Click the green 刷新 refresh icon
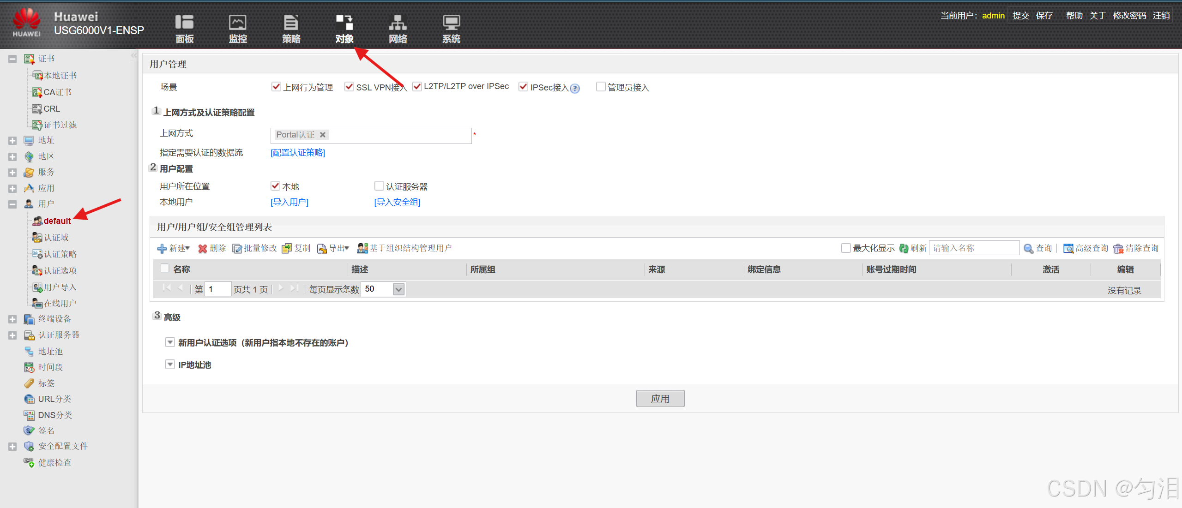The image size is (1182, 508). pos(904,248)
